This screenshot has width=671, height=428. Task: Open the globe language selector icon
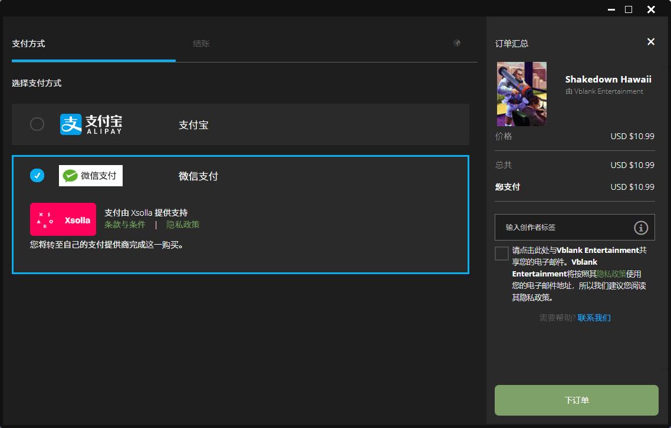(457, 43)
